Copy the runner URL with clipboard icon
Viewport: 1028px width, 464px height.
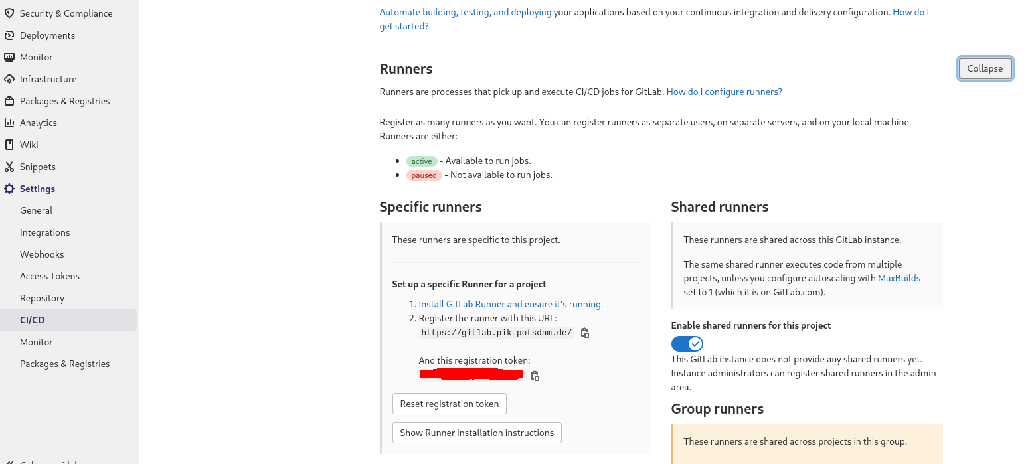pos(585,333)
